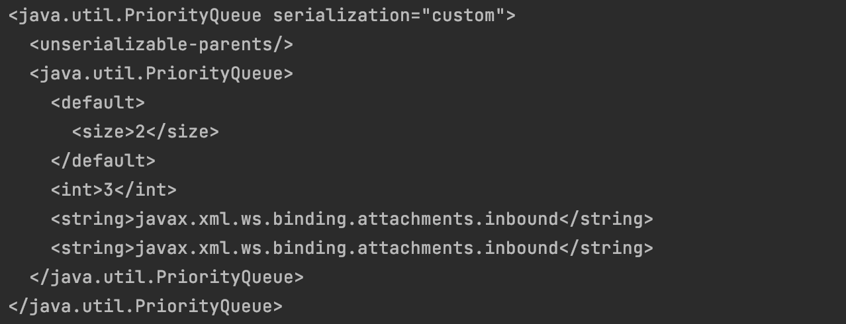
Task: Place cursor on size value 2
Action: pos(140,132)
